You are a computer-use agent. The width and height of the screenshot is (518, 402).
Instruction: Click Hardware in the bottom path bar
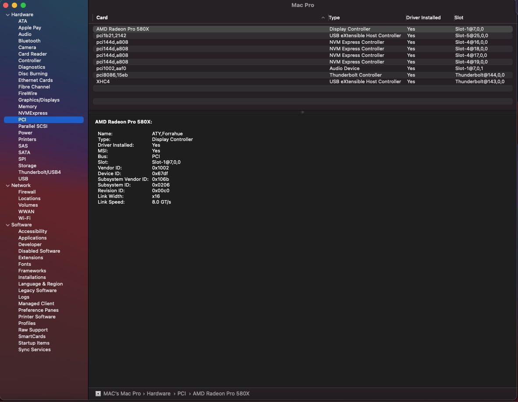point(158,393)
